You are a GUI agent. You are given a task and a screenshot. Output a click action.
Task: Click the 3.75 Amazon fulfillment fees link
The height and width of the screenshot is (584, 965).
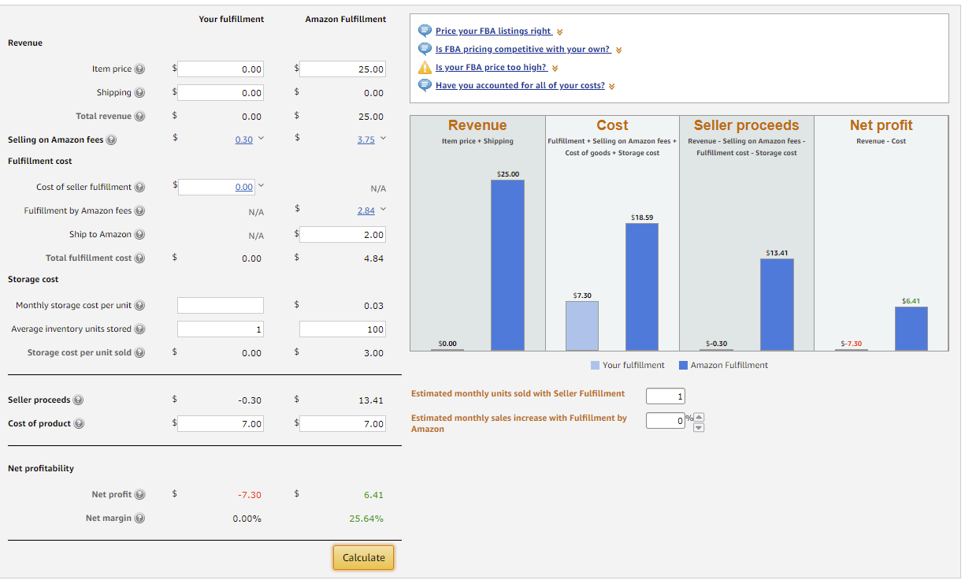(x=366, y=140)
